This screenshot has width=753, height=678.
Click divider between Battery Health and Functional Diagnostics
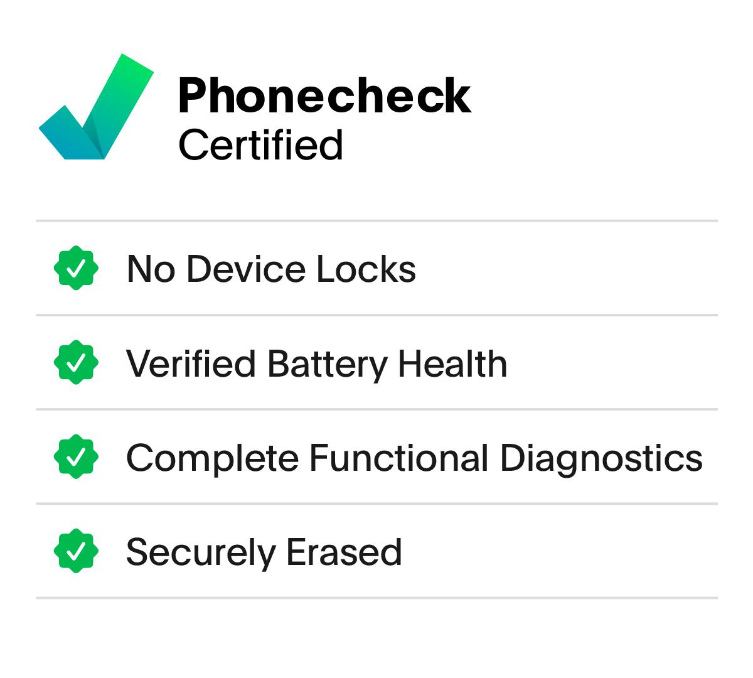point(376,409)
